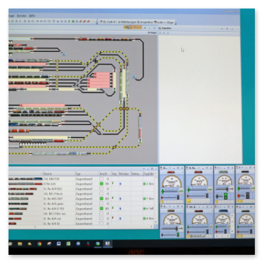Open the Fenster menu

click(x=21, y=16)
